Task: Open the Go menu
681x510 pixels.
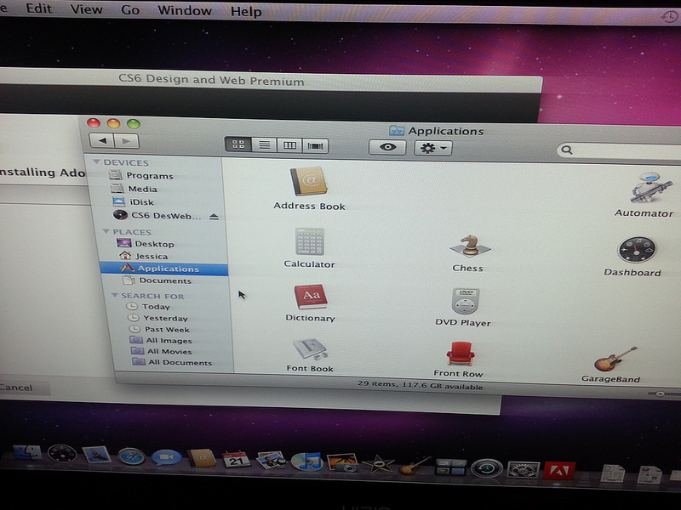Action: coord(130,9)
